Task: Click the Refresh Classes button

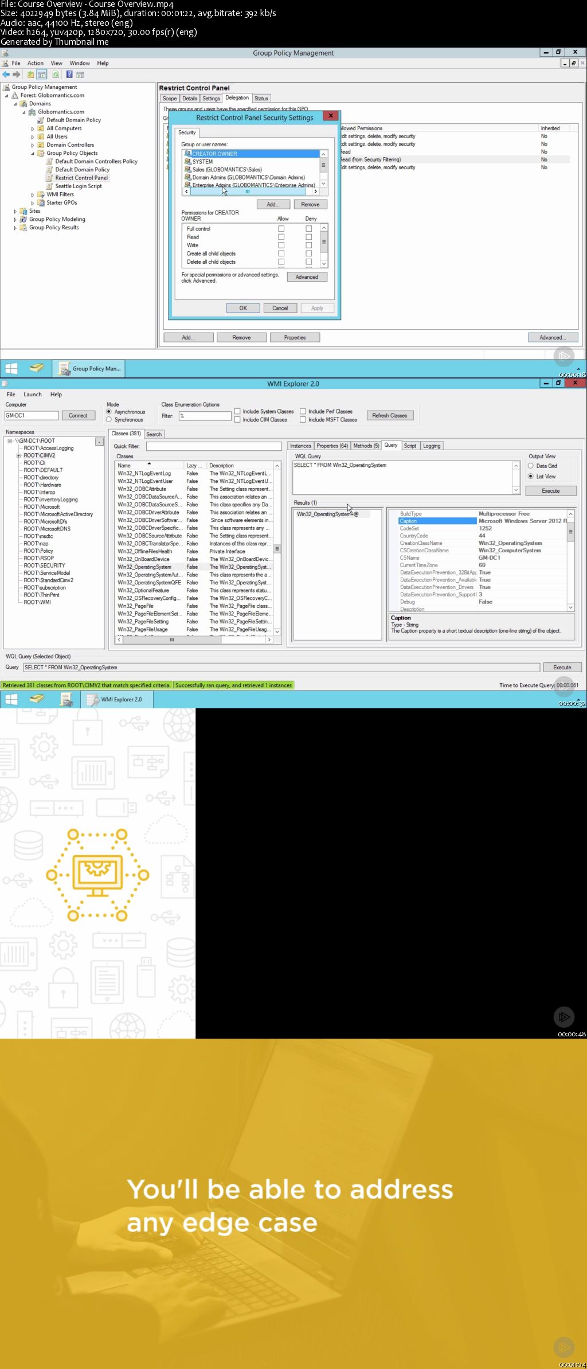Action: pos(390,415)
